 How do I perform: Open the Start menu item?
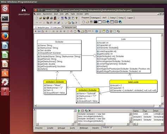pyautogui.click(x=56, y=14)
